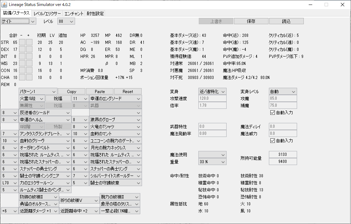The width and height of the screenshot is (351, 224).
Task: Open the パターン1 dropdown
Action: click(38, 92)
